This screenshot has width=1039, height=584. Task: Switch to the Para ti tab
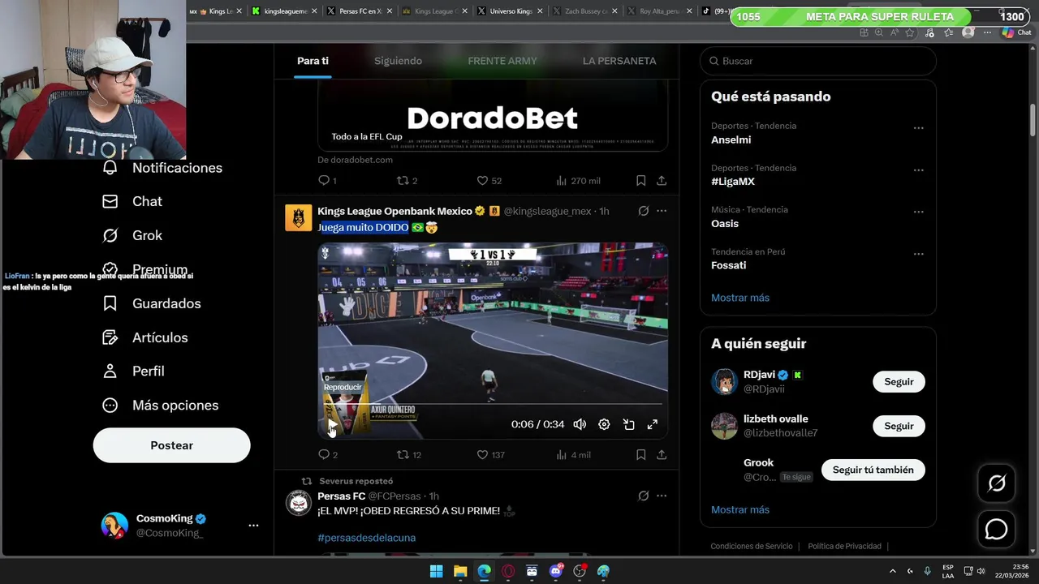(x=313, y=61)
